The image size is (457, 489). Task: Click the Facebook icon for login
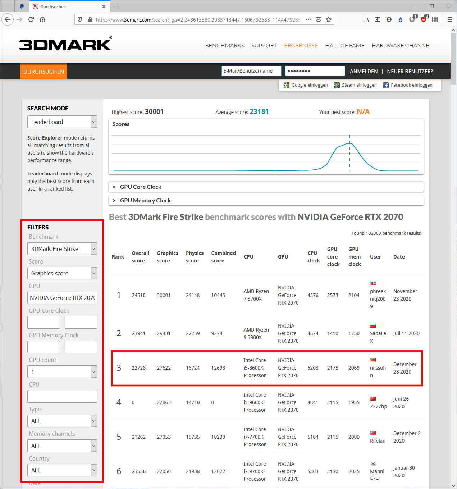click(386, 85)
